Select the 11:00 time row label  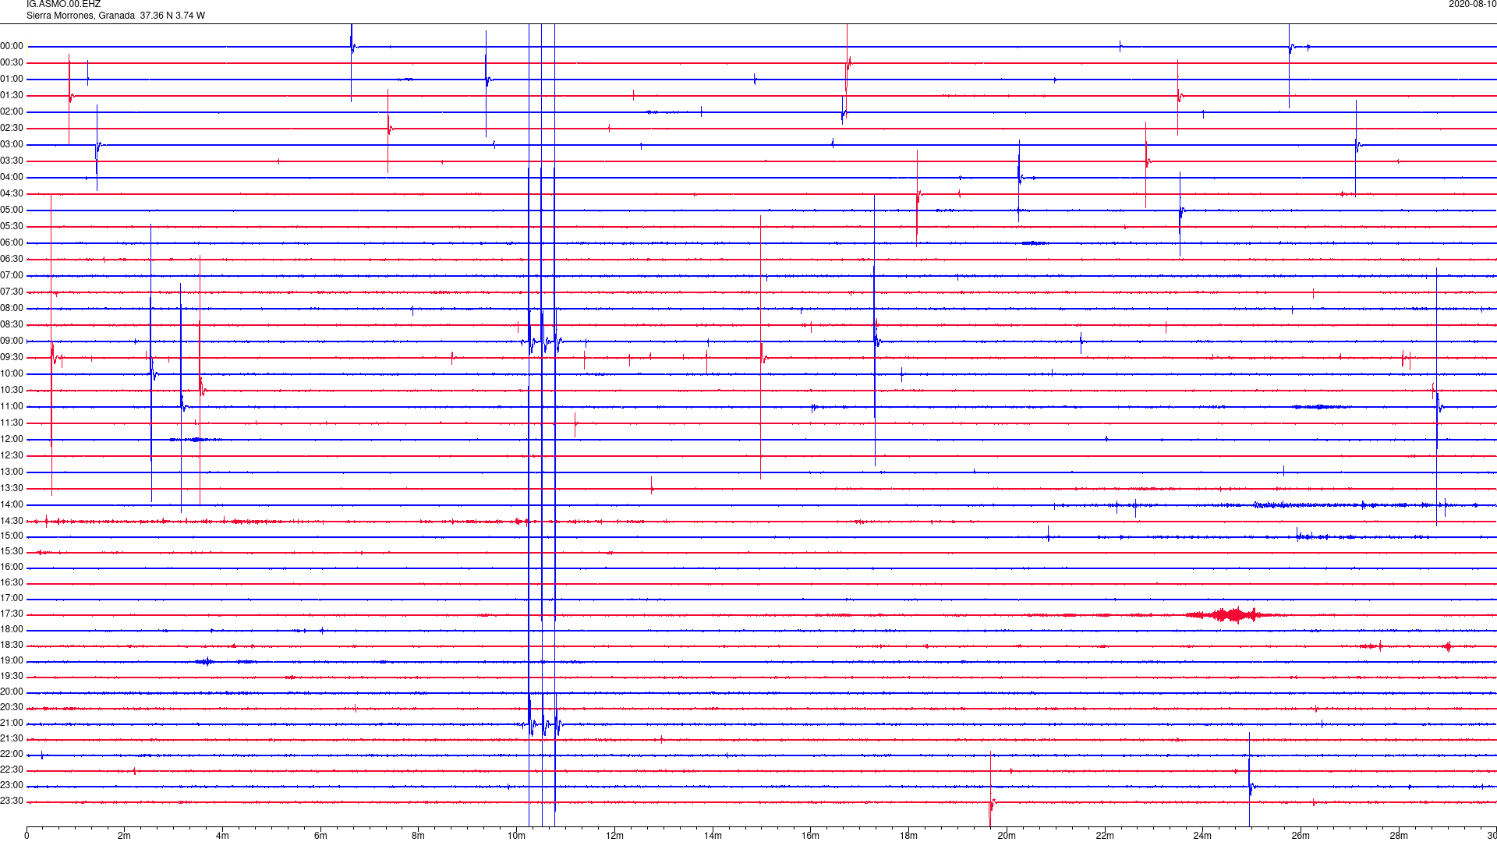[12, 407]
